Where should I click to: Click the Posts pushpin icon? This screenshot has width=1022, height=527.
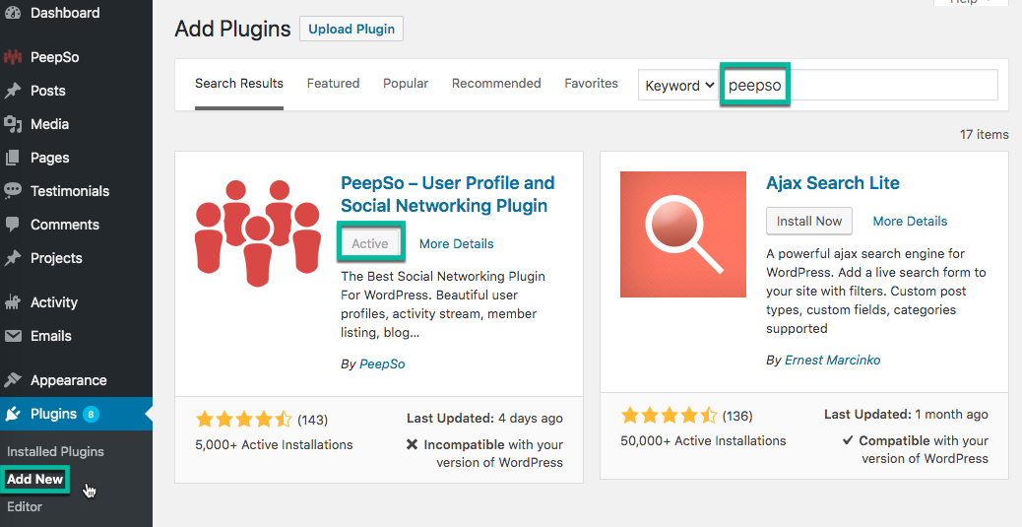(13, 91)
